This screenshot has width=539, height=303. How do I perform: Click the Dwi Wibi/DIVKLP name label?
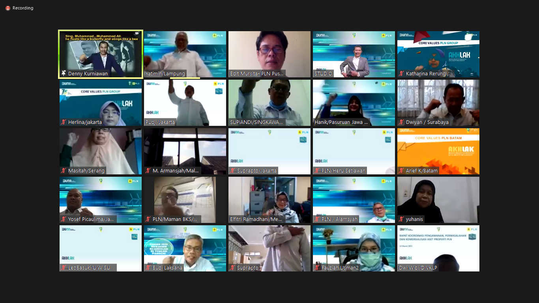pos(418,268)
